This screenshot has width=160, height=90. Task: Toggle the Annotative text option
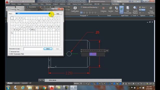coord(31,7)
